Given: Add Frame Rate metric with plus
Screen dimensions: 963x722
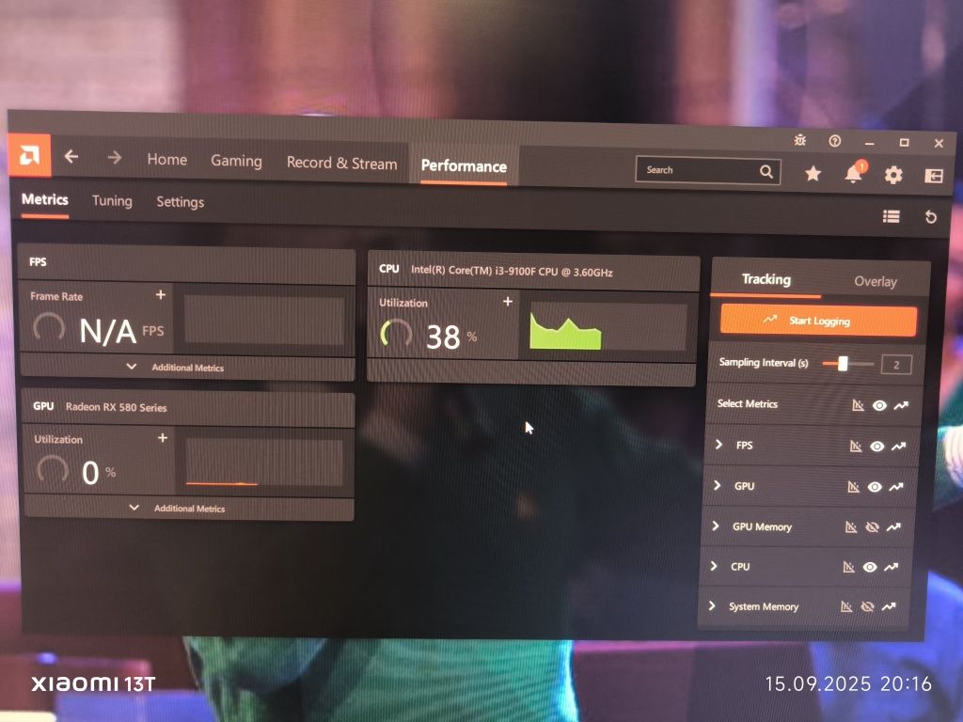Looking at the screenshot, I should (160, 294).
